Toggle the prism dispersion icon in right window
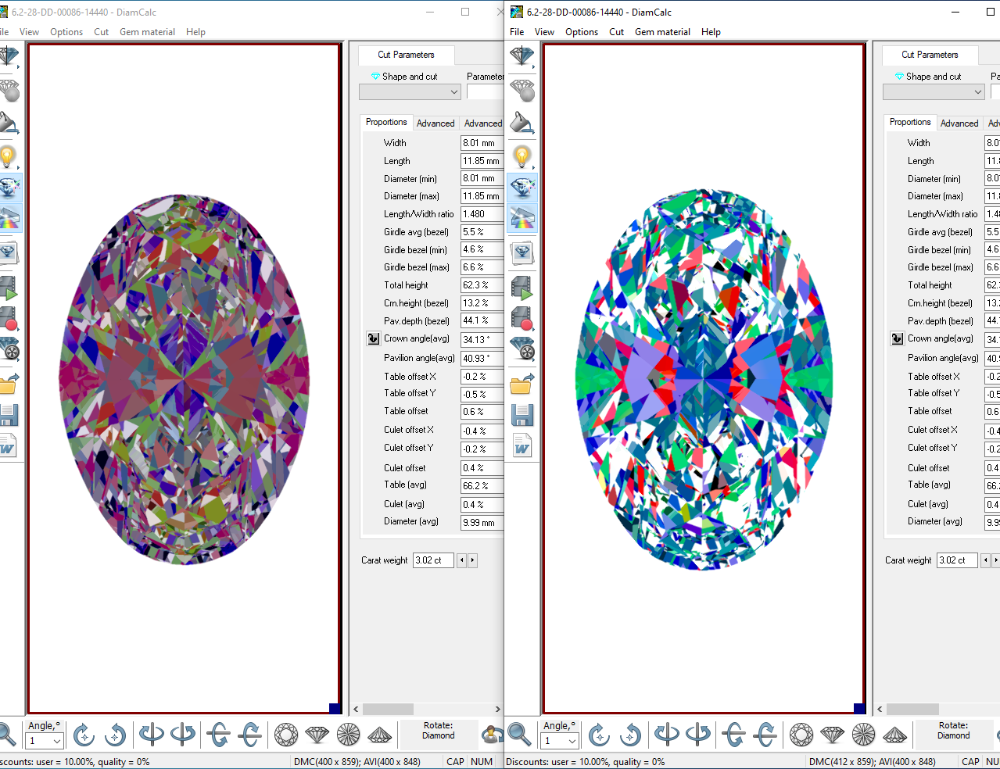1000x769 pixels. pos(522,217)
